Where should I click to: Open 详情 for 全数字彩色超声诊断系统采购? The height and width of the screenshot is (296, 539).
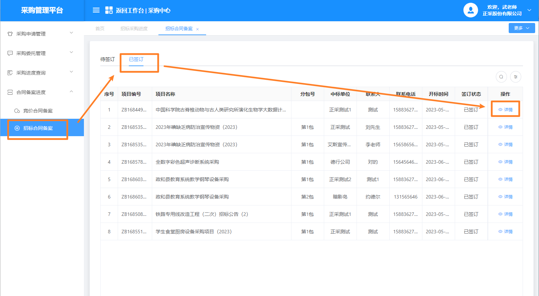pyautogui.click(x=506, y=162)
